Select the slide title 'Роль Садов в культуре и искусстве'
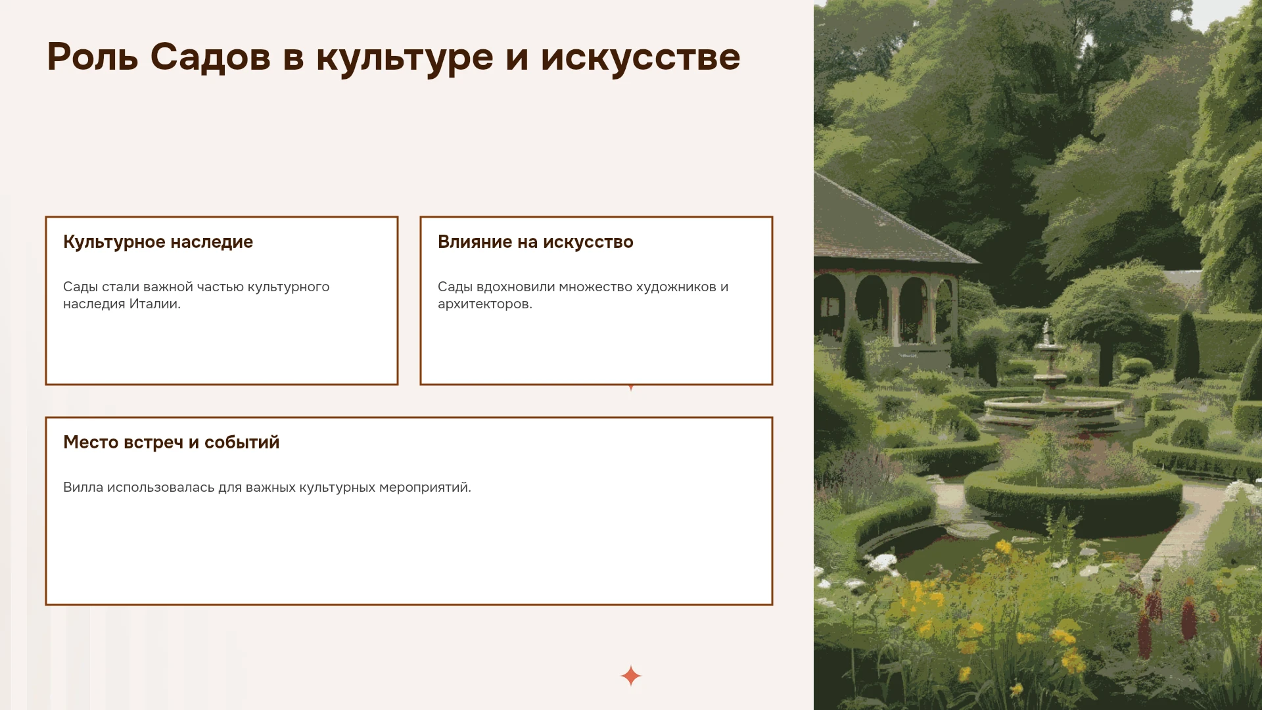 (394, 57)
